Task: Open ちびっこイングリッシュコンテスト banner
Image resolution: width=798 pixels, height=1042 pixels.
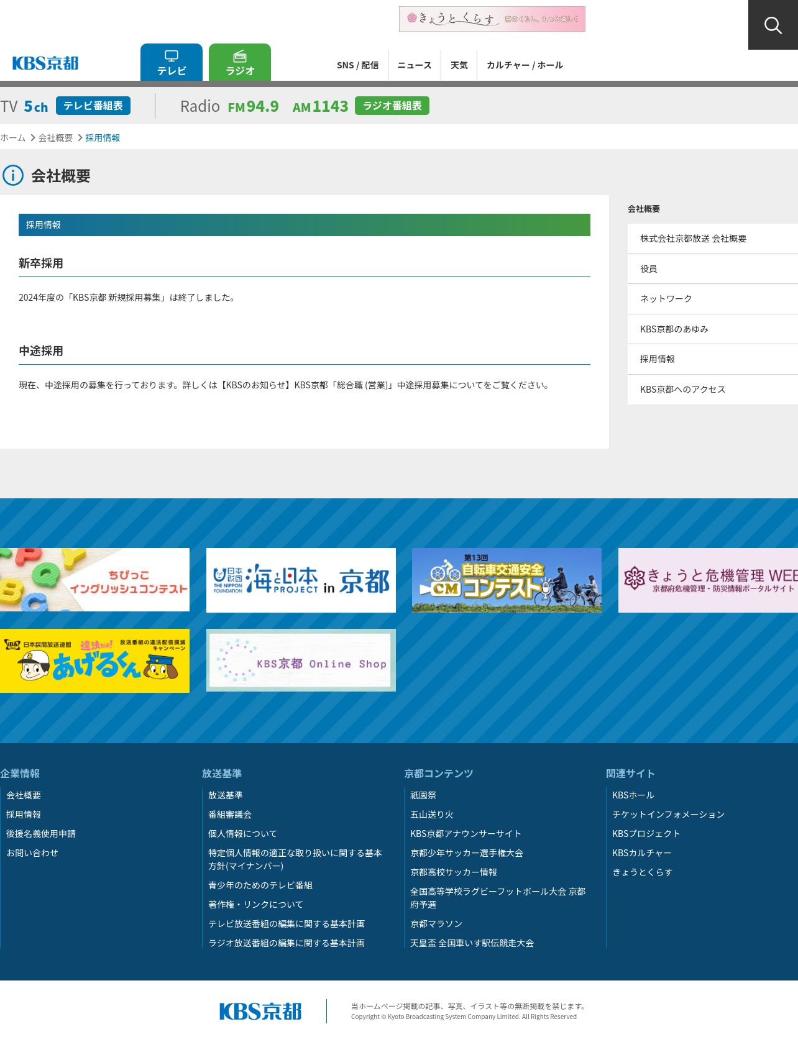Action: (x=94, y=580)
